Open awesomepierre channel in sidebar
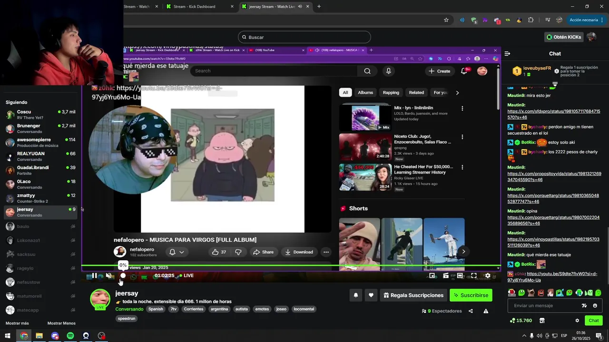This screenshot has width=609, height=342. click(x=40, y=142)
